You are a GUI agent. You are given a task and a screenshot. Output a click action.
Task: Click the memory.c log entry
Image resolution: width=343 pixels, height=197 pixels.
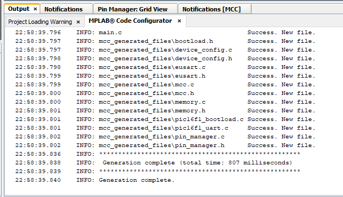165,102
